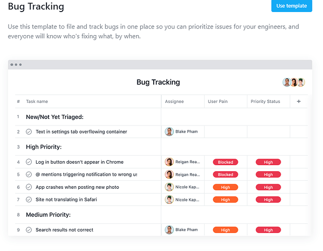Viewport: 323px width, 251px height.
Task: Open the project members avatar group
Action: [294, 82]
